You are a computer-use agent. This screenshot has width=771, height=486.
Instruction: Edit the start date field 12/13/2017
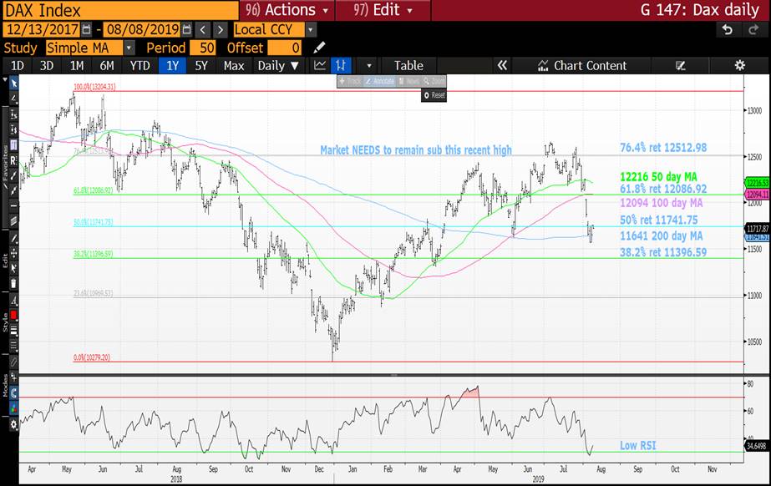pos(42,29)
